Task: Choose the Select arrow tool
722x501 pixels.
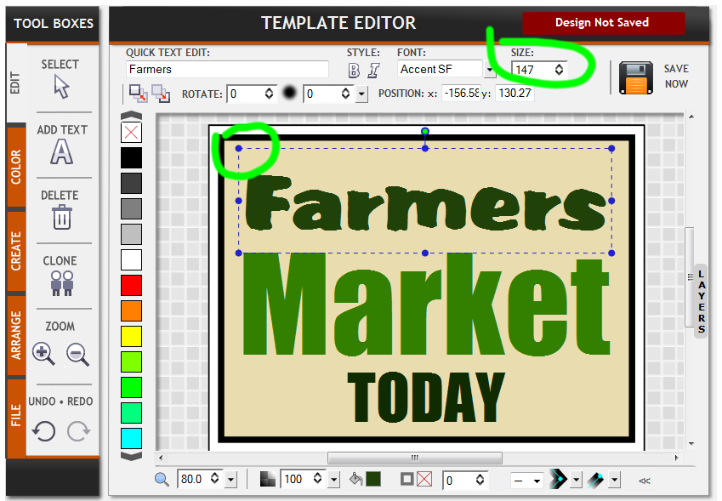Action: click(60, 86)
